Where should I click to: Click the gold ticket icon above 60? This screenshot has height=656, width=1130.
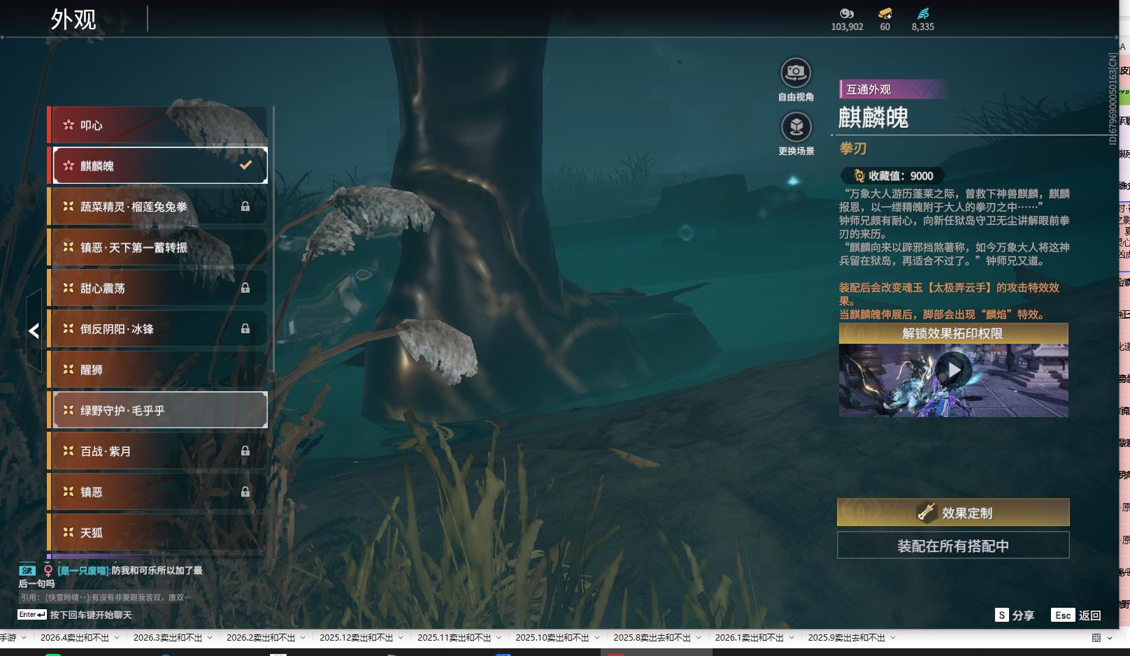tap(885, 13)
